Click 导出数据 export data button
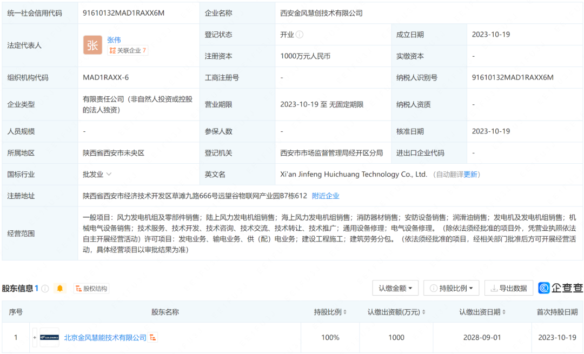584x354 pixels. click(508, 288)
